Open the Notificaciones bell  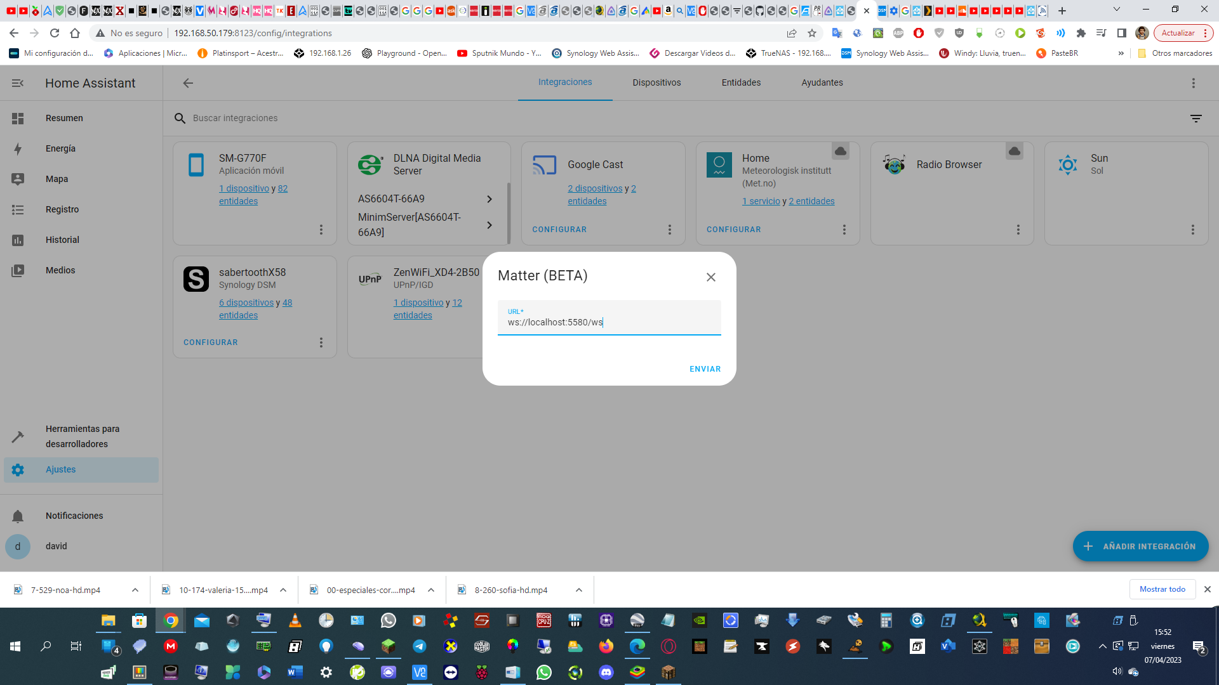click(18, 516)
